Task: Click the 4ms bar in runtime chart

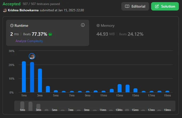Action: pos(48,89)
